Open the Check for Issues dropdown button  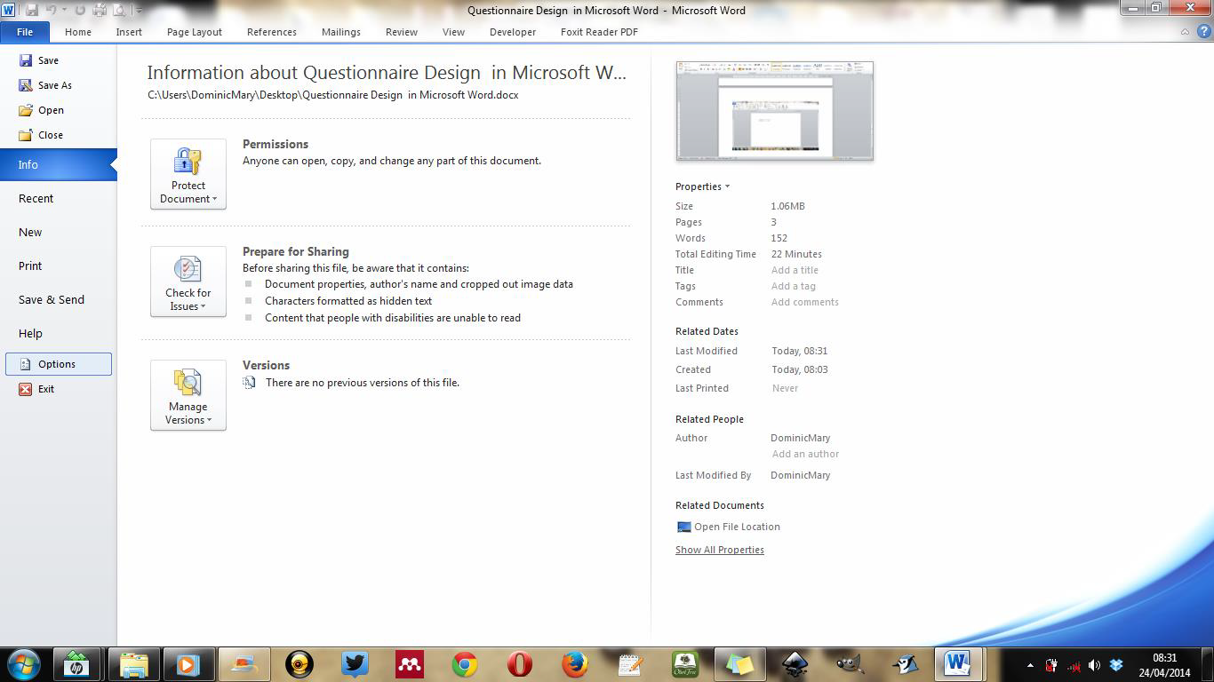pyautogui.click(x=188, y=282)
